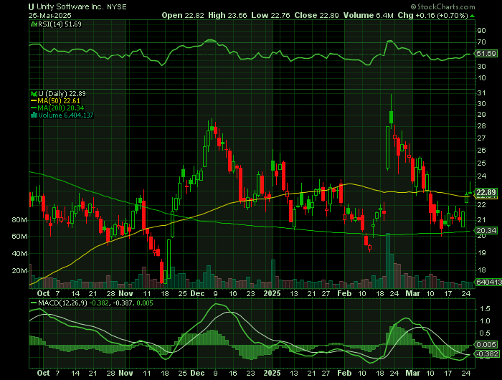Click the 'High 23.66' value

point(227,15)
